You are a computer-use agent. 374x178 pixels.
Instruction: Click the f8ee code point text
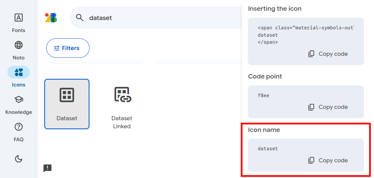tap(263, 96)
